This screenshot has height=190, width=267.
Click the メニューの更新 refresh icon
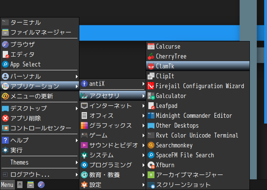5,96
